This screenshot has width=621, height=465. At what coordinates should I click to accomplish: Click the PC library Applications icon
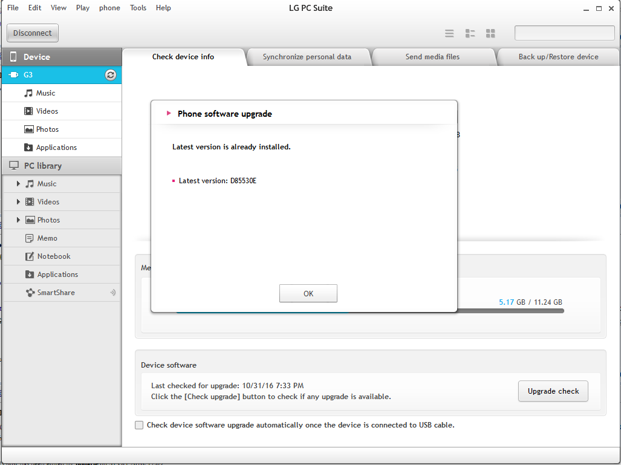click(x=30, y=274)
